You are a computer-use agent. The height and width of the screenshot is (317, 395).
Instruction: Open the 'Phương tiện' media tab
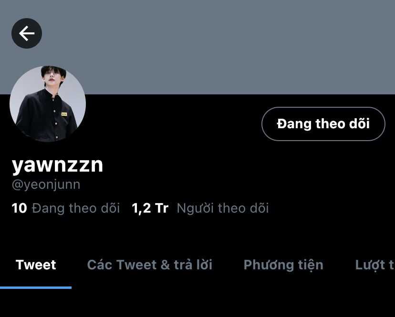coord(283,265)
